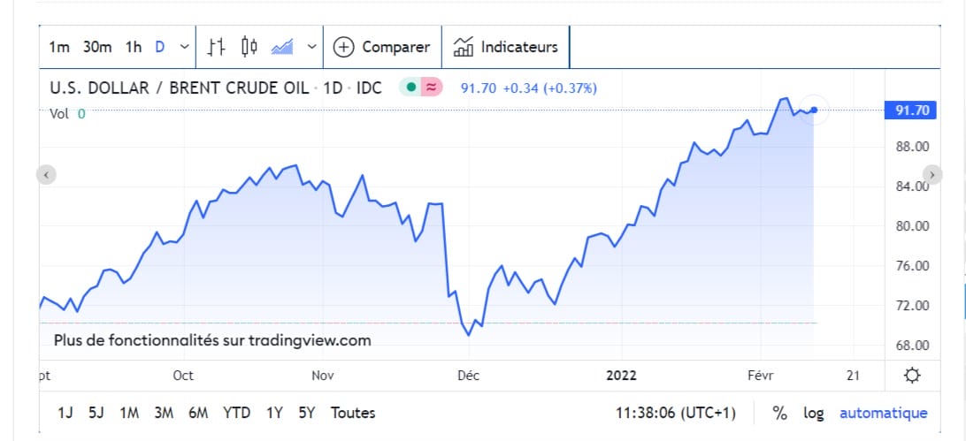966x441 pixels.
Task: Select the area chart style icon
Action: [282, 47]
